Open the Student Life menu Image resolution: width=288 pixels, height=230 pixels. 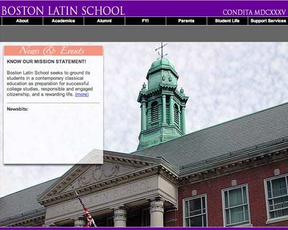pos(227,21)
